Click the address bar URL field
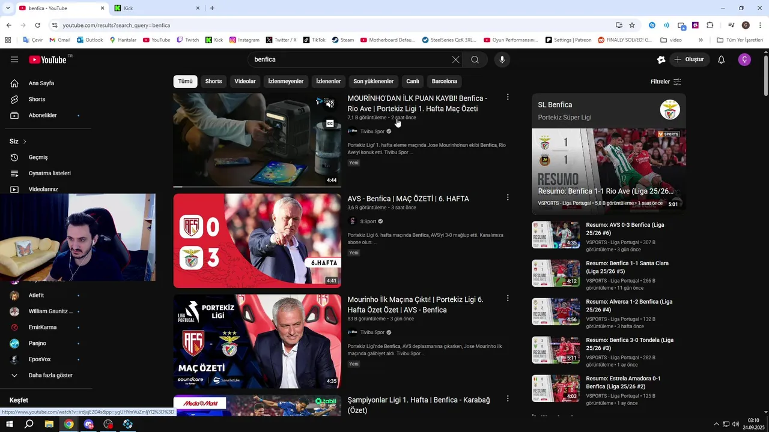769x432 pixels. 330,25
